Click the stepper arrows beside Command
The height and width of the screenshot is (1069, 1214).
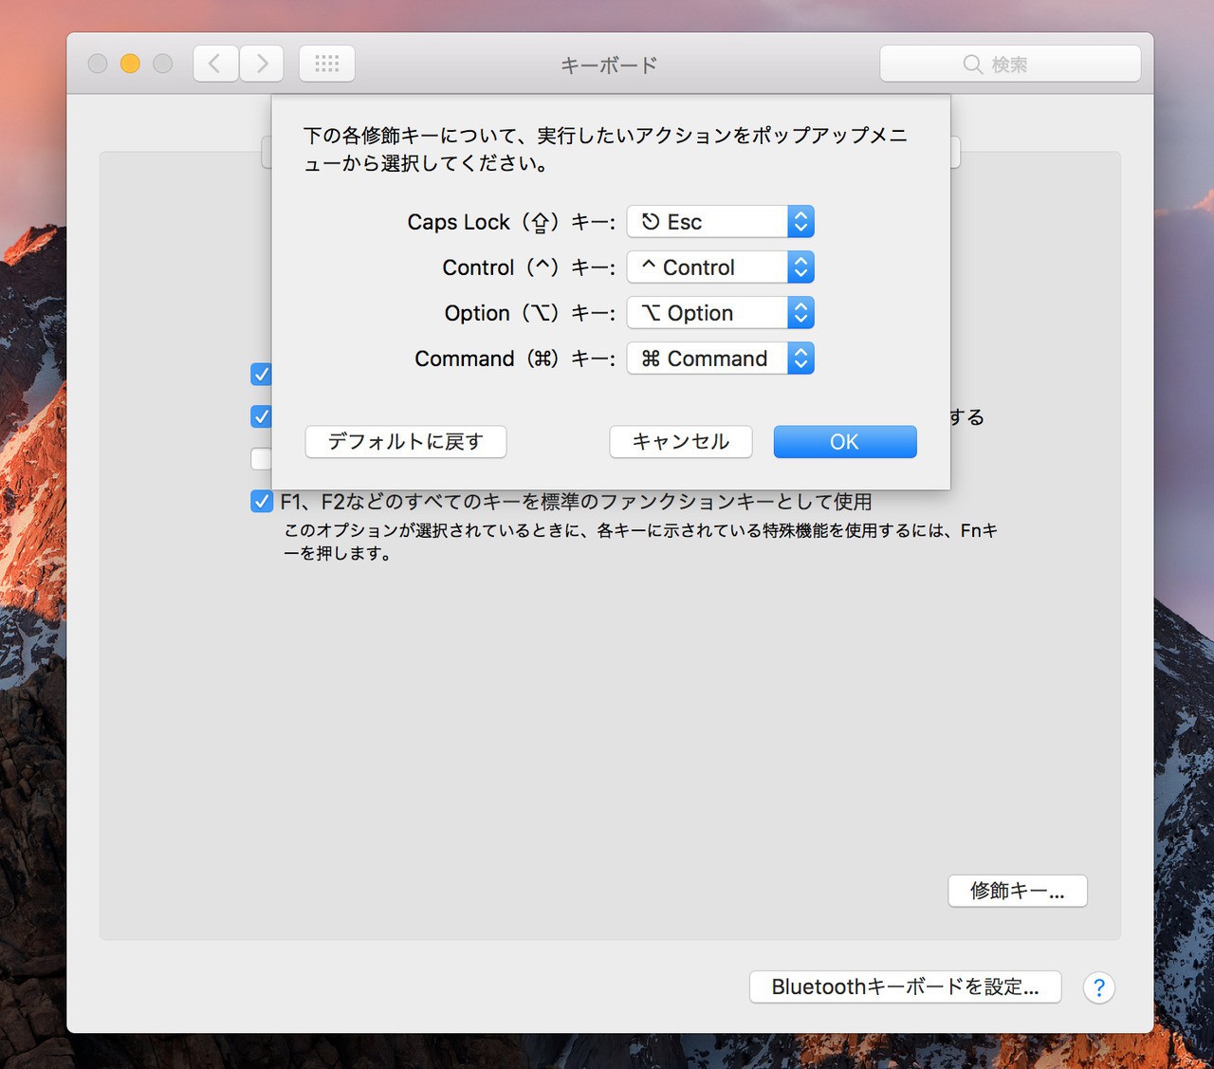(x=800, y=359)
